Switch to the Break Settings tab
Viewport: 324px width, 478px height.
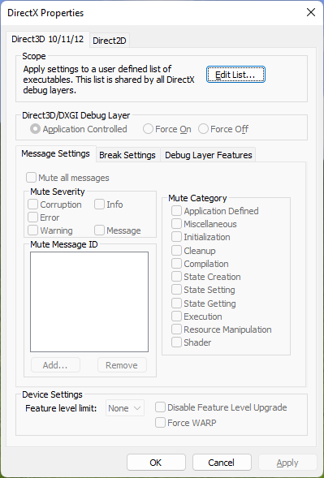127,155
